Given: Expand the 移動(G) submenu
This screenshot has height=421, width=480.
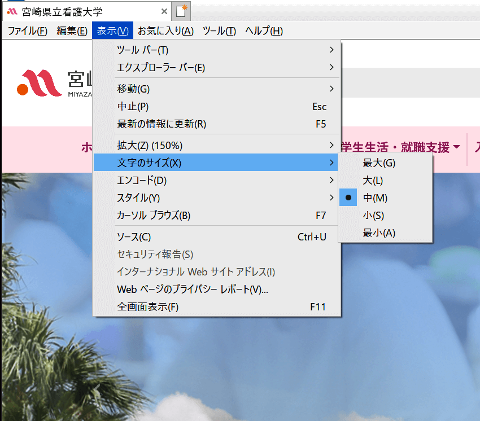Looking at the screenshot, I should pos(217,89).
